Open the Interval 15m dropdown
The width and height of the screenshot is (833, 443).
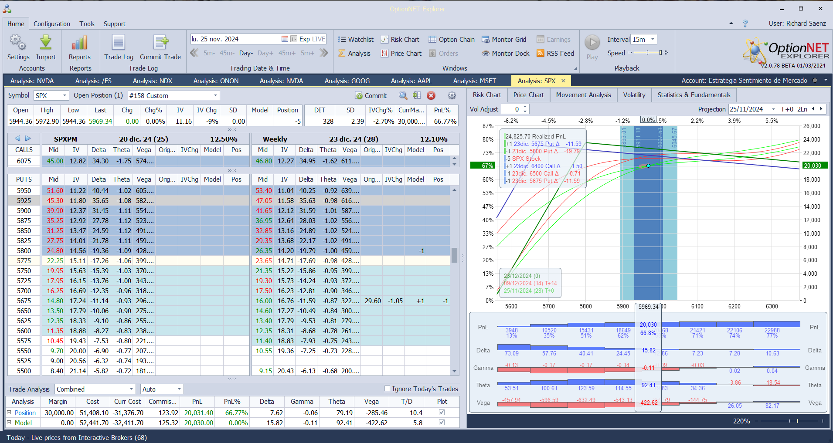pyautogui.click(x=653, y=40)
